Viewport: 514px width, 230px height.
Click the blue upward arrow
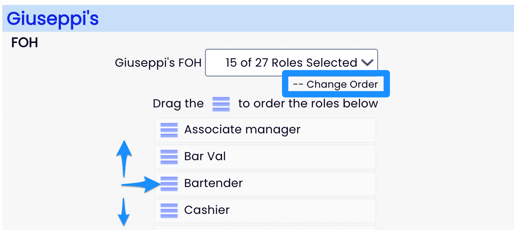(x=124, y=157)
